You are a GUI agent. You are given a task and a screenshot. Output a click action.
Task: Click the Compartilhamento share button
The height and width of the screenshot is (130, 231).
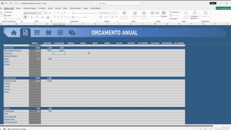pos(223,8)
